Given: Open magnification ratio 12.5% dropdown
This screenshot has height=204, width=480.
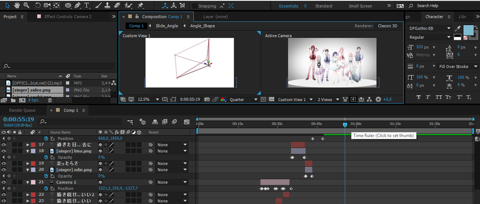Looking at the screenshot, I should 148,100.
